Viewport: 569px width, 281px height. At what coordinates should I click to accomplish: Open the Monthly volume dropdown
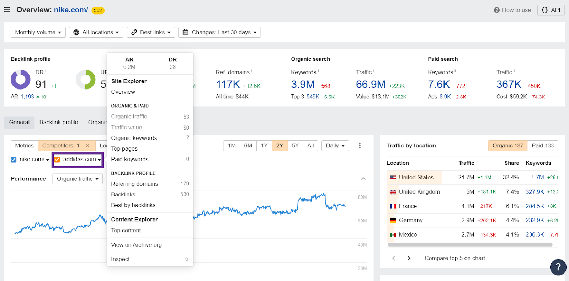[x=38, y=32]
